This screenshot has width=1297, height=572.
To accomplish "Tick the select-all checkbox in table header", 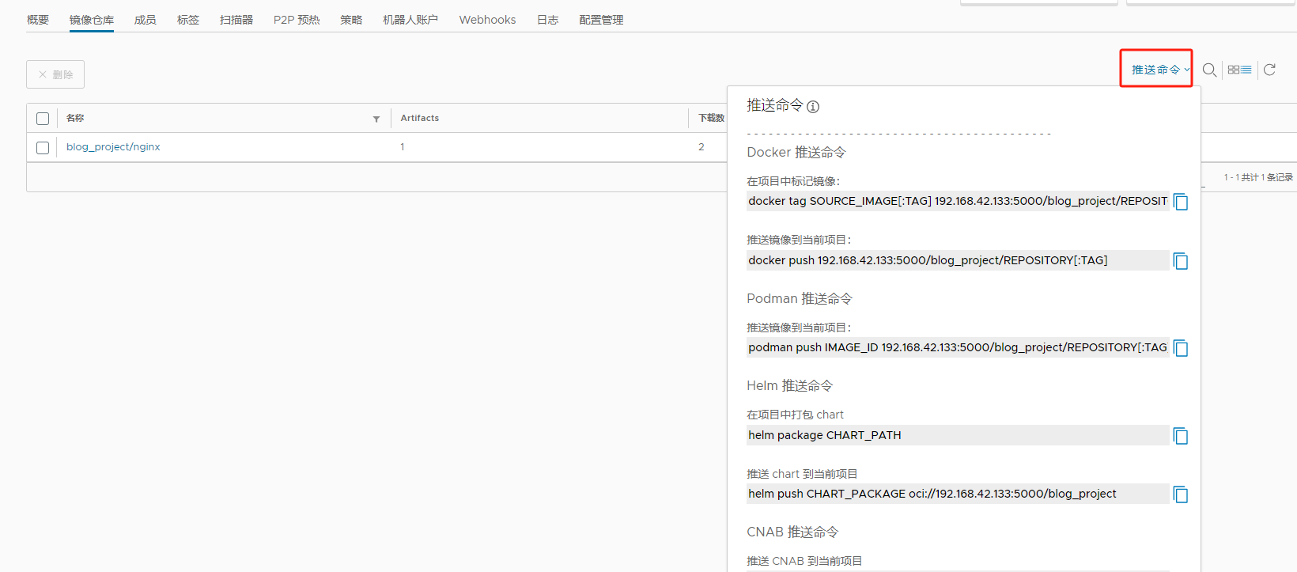I will pyautogui.click(x=43, y=119).
